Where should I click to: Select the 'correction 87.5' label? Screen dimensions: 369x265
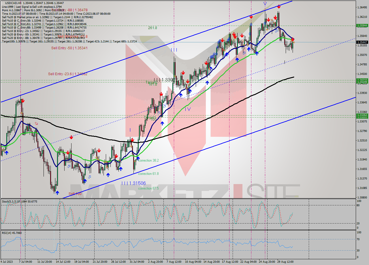pos(148,188)
